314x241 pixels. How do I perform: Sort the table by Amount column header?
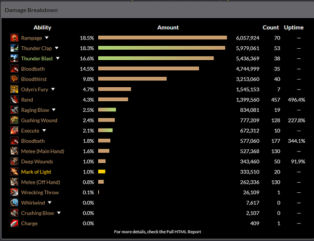(x=168, y=27)
